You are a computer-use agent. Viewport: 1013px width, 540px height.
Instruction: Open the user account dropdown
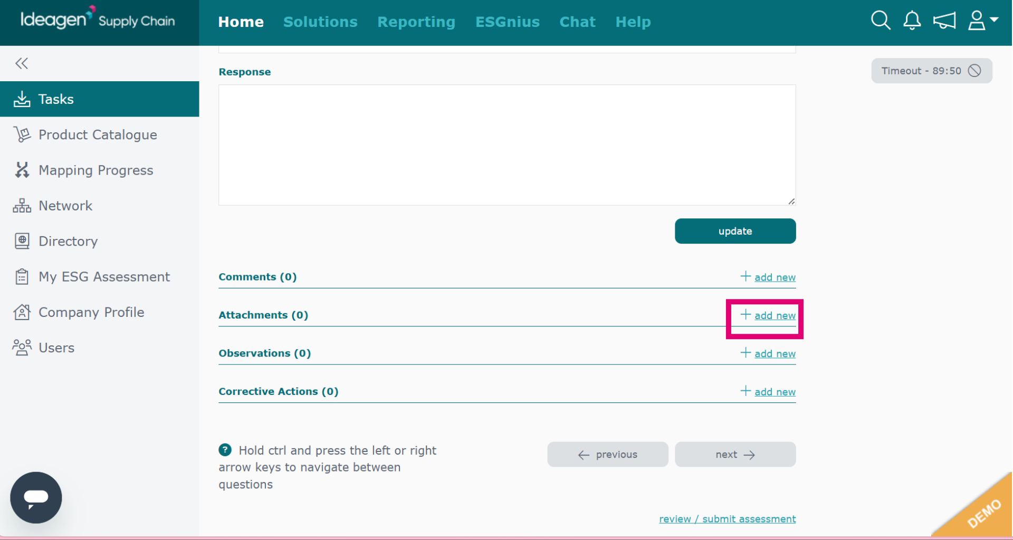[982, 21]
